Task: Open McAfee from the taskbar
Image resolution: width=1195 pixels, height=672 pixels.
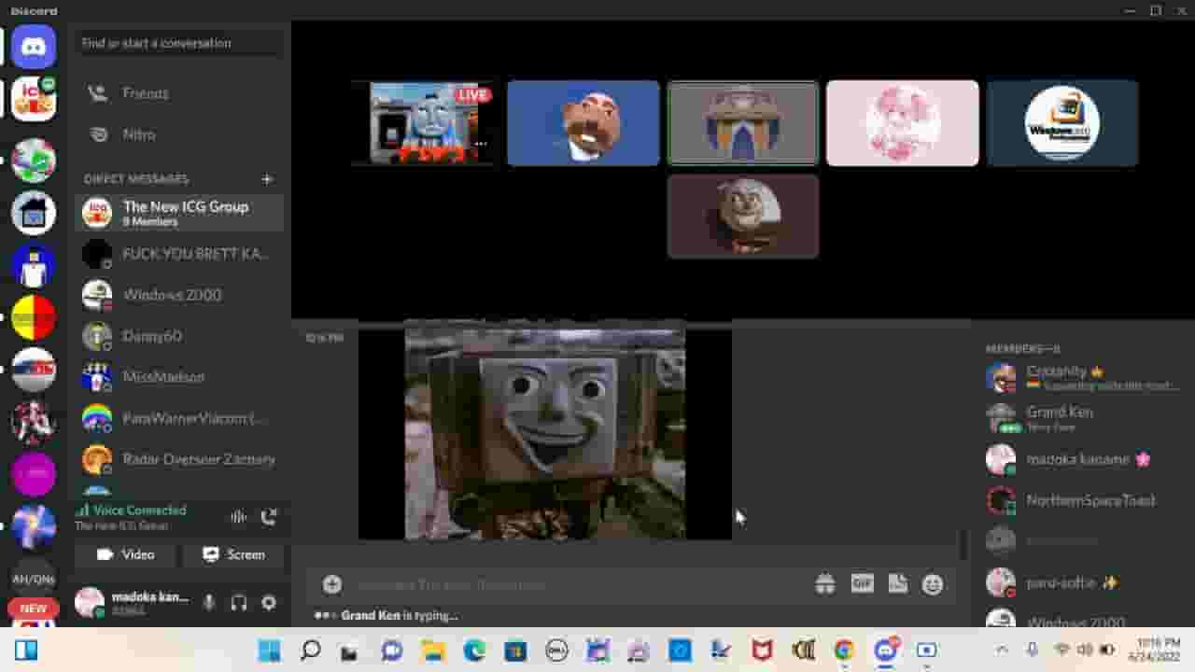Action: coord(762,651)
